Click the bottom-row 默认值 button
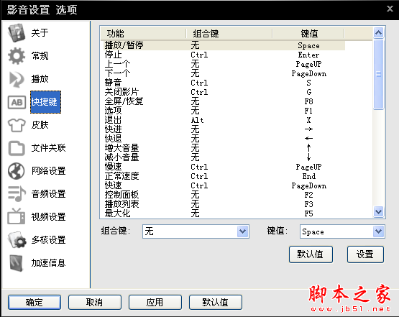 [215, 302]
